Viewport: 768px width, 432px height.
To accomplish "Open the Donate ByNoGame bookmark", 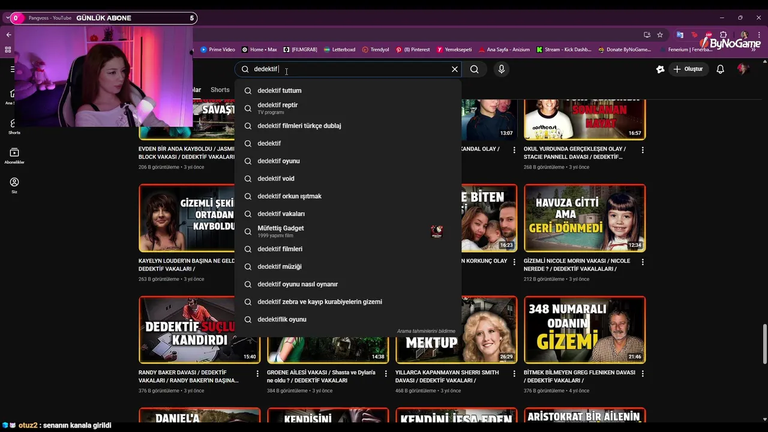I will 625,49.
